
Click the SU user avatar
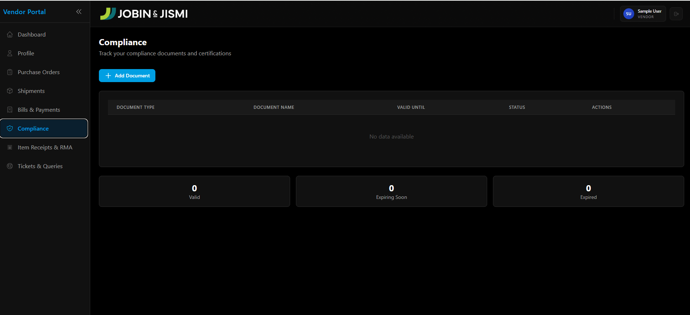629,14
